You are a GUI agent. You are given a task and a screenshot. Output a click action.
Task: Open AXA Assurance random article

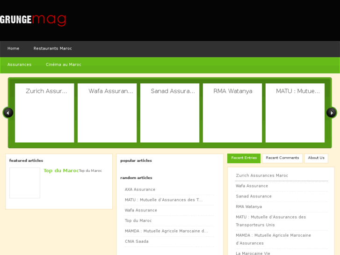(140, 189)
